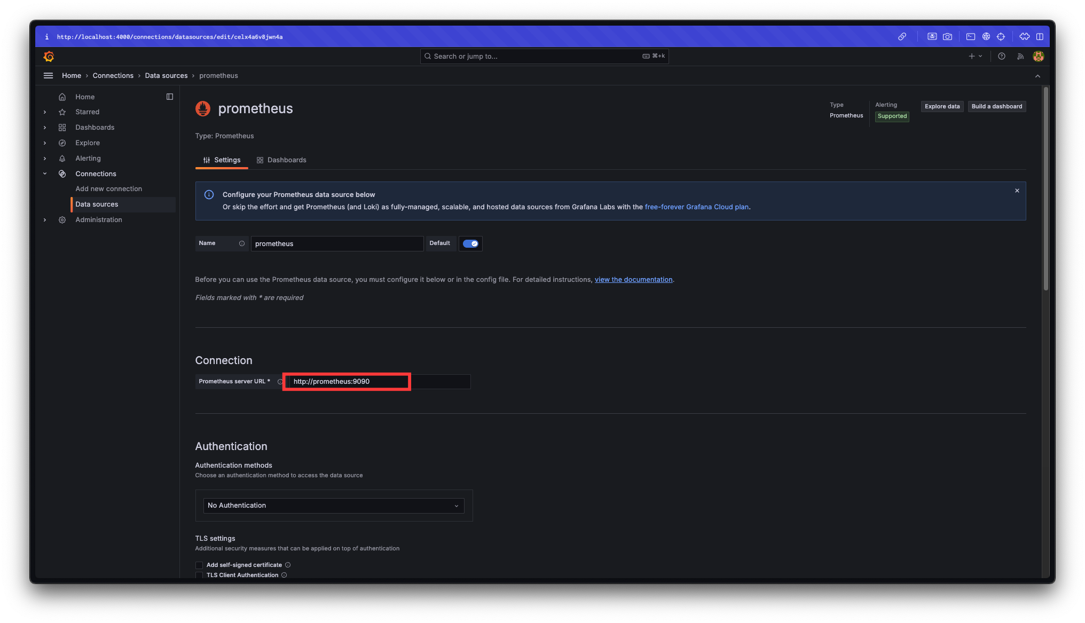Collapse the Connections sidebar section
1085x623 pixels.
45,174
